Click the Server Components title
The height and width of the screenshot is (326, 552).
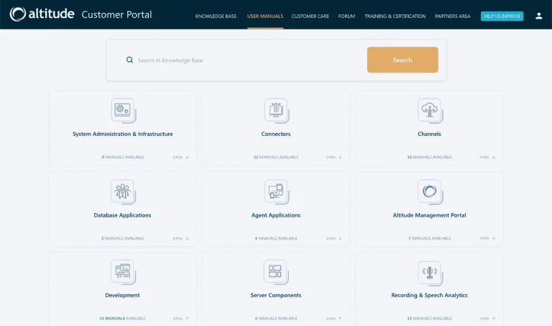point(276,295)
